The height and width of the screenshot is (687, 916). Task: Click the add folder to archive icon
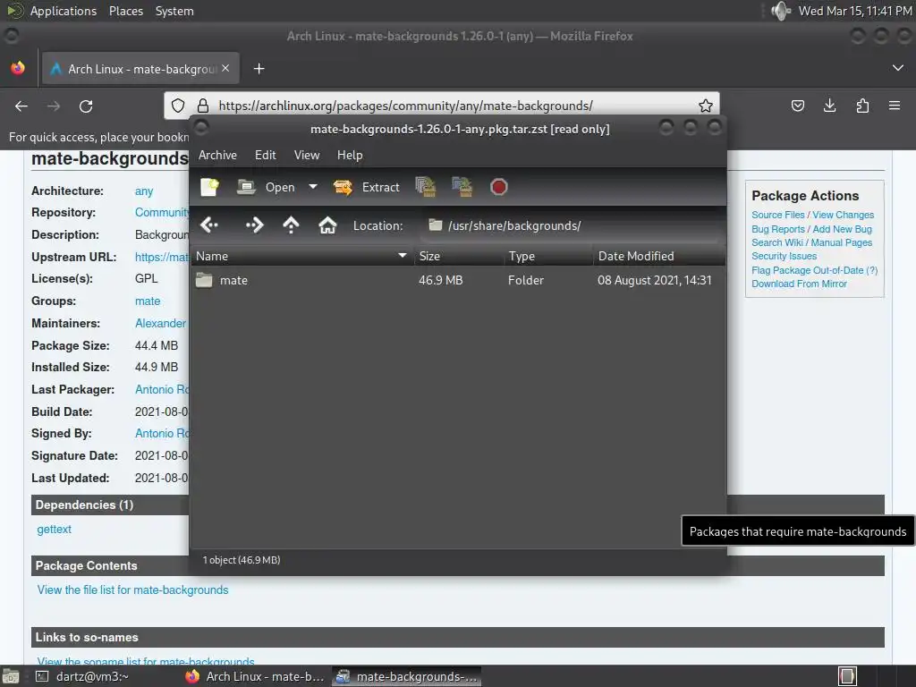462,187
